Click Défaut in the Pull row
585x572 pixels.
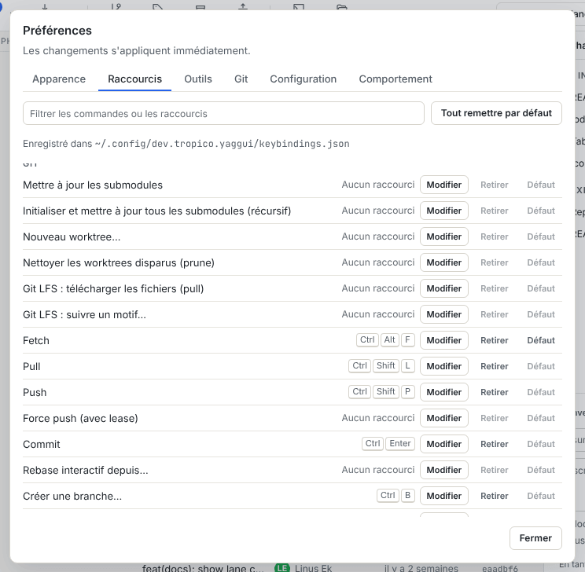point(541,366)
